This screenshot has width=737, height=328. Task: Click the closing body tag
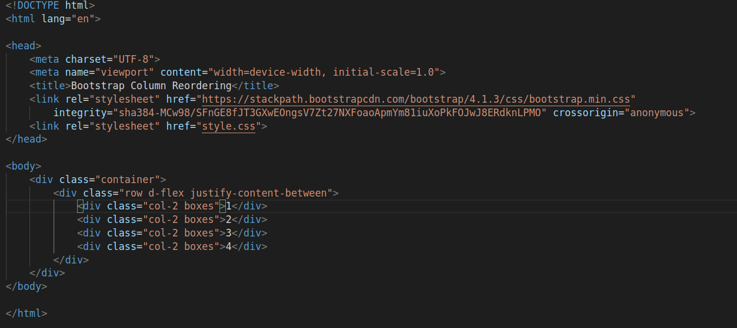pos(26,287)
